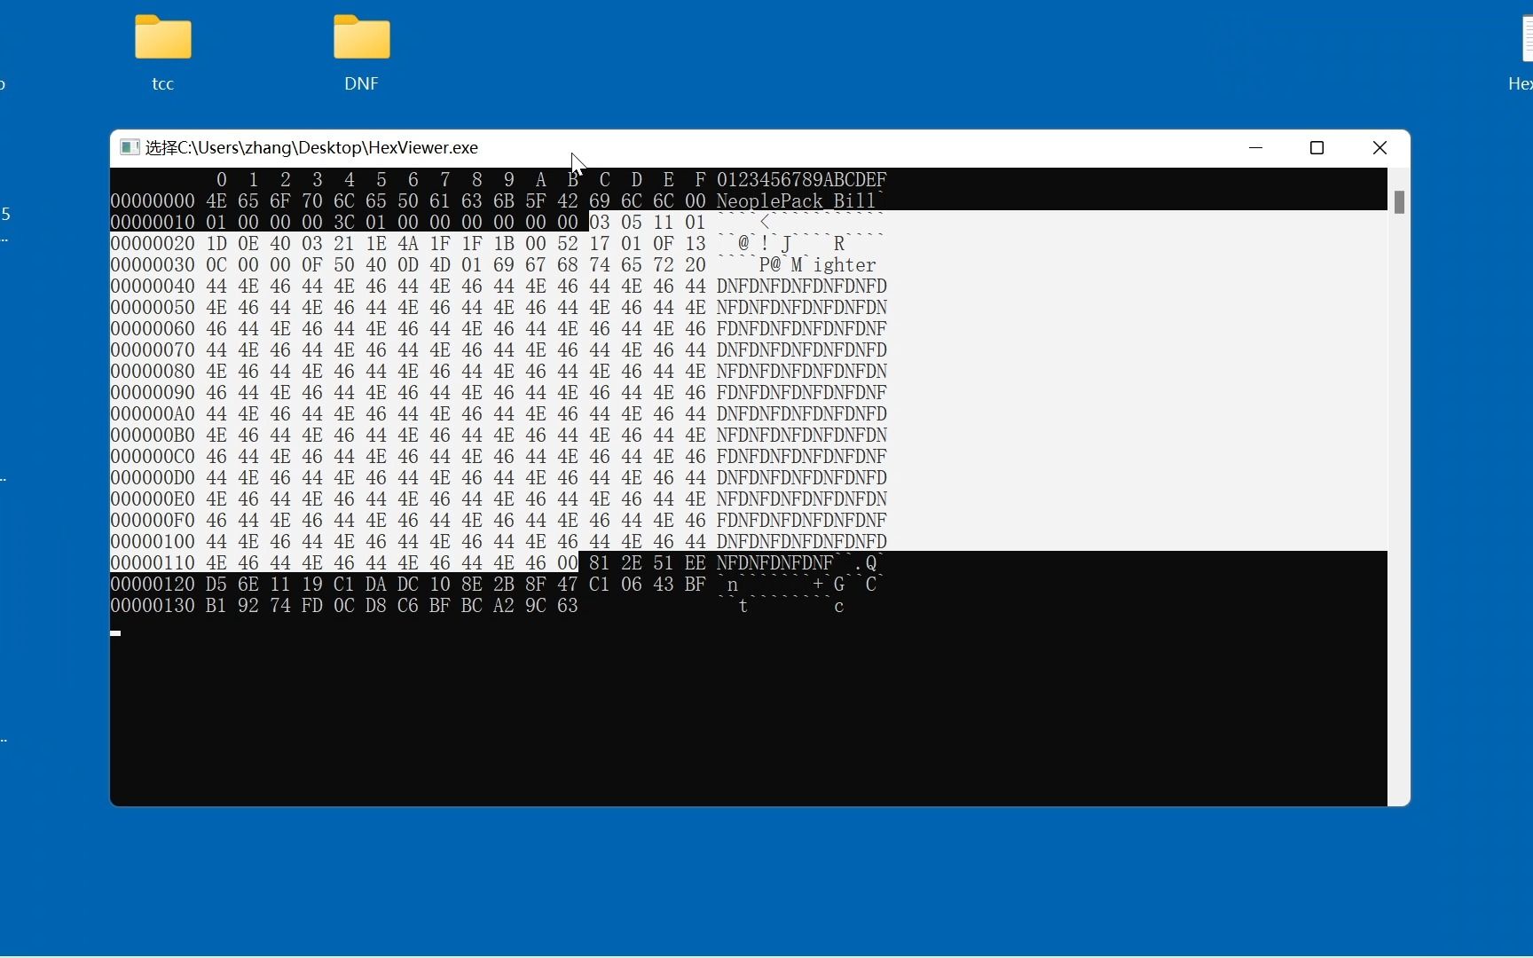Screen dimensions: 1533x958
Task: Click the offset 000000C0 row address
Action: [x=153, y=457]
